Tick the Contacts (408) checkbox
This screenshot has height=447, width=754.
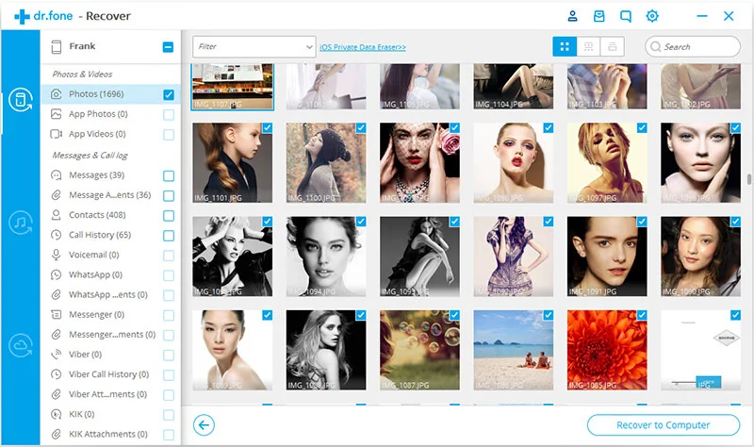click(169, 215)
